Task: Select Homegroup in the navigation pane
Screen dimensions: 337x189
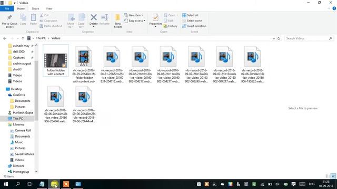Action: click(21, 172)
